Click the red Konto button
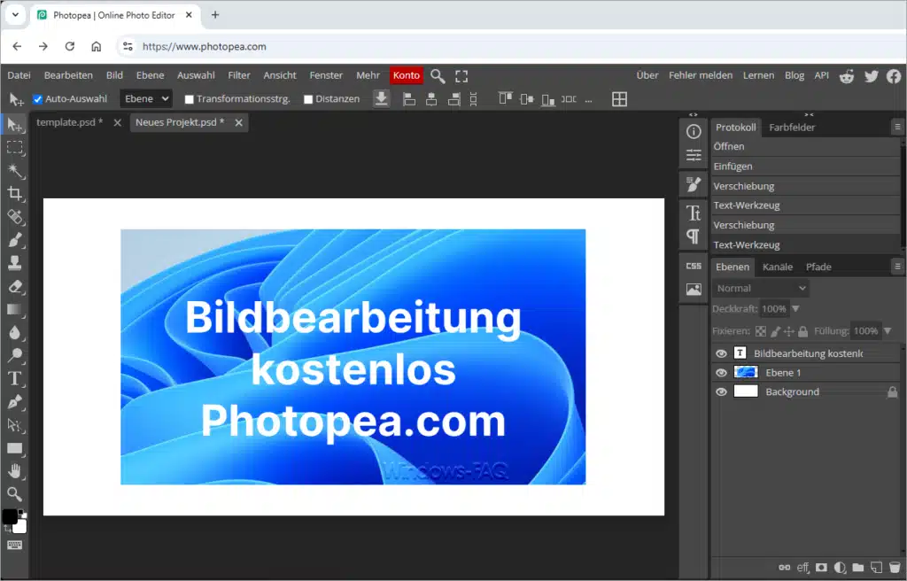Viewport: 907px width, 581px height. point(406,75)
